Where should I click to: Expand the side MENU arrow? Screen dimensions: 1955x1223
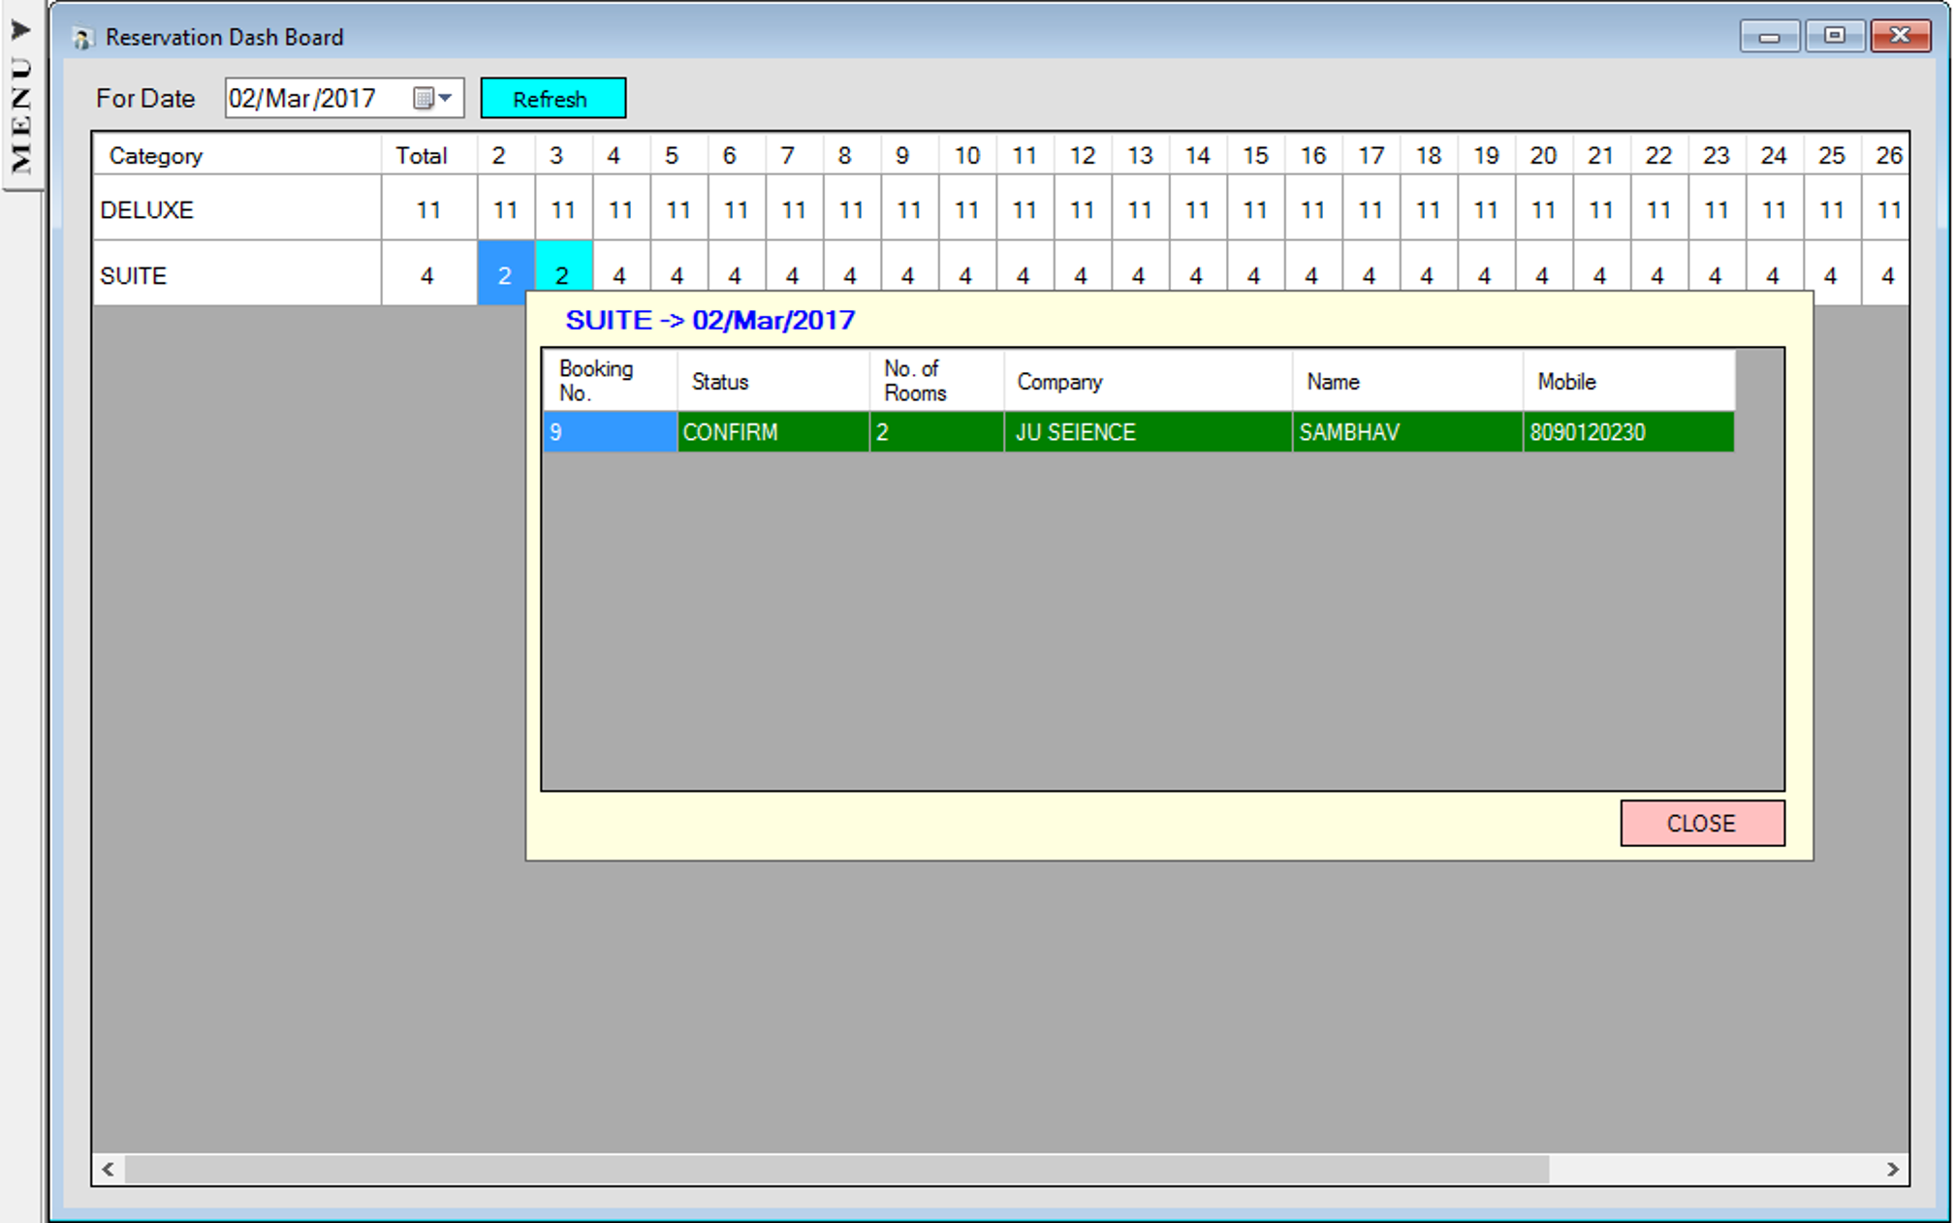tap(20, 30)
